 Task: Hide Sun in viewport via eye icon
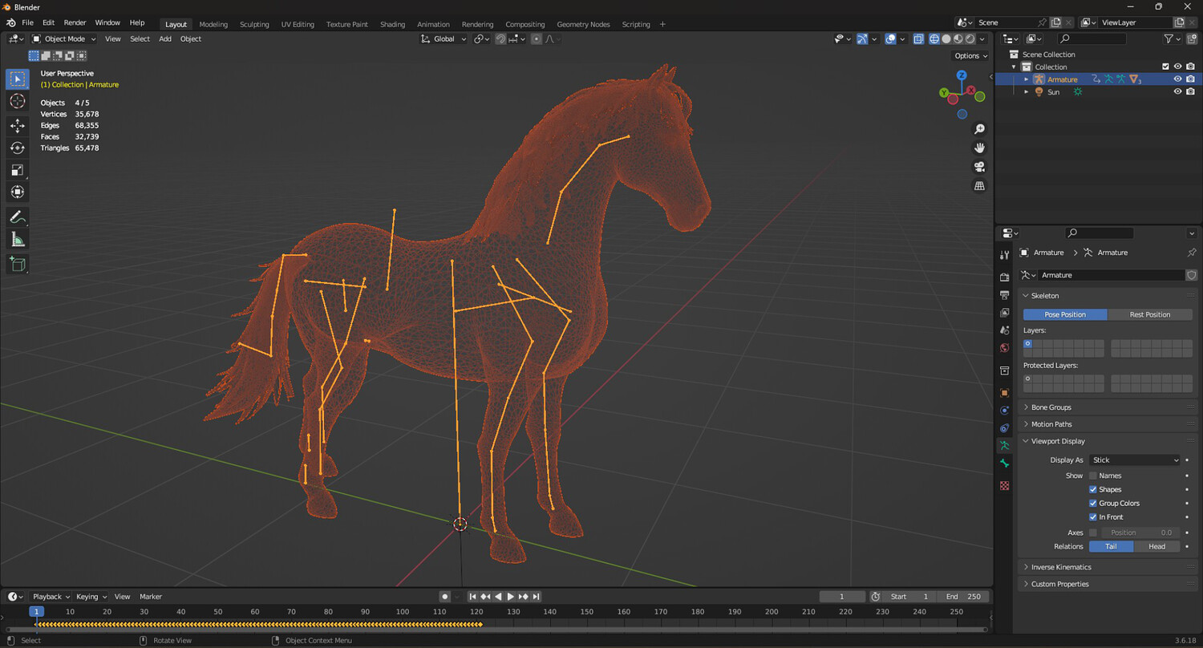click(x=1178, y=92)
